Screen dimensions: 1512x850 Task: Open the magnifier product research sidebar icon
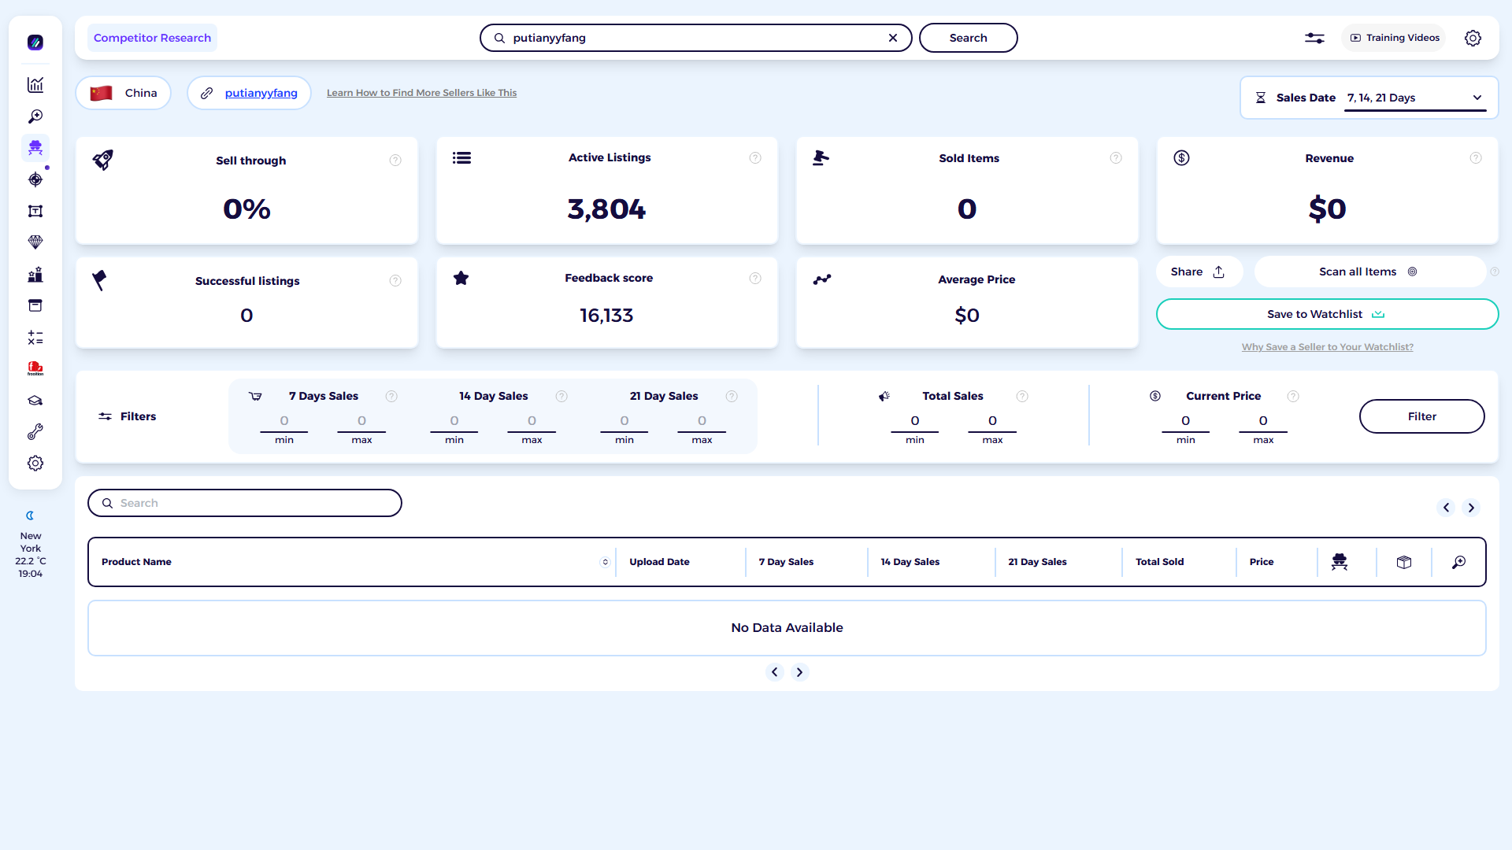(35, 116)
